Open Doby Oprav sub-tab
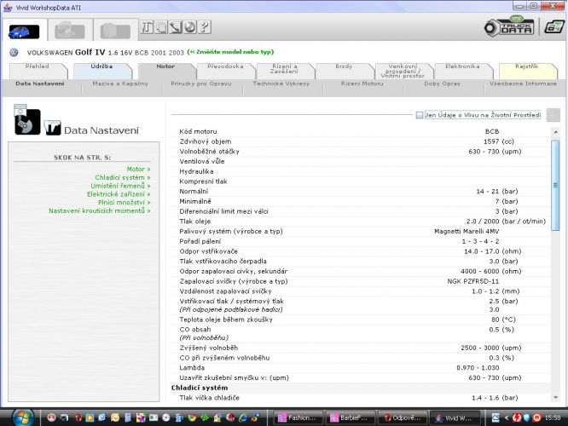This screenshot has height=426, width=568. pos(443,83)
